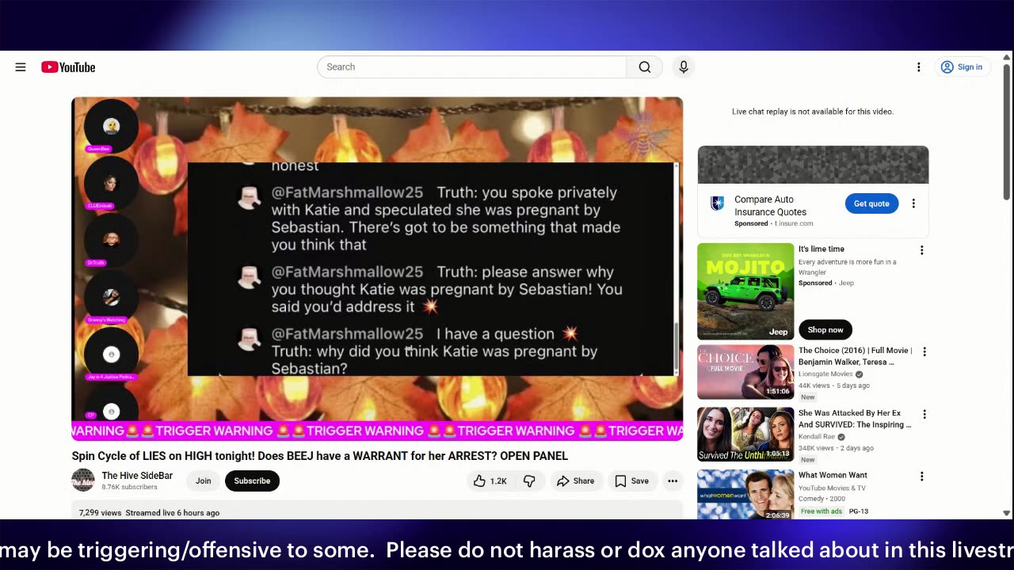The height and width of the screenshot is (570, 1014).
Task: Subscribe to The Hive SideBar
Action: (x=252, y=481)
